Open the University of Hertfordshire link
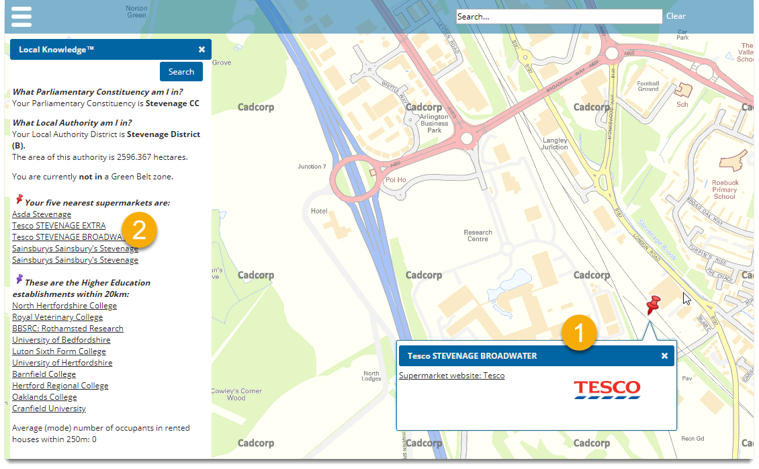This screenshot has width=759, height=469. click(62, 363)
